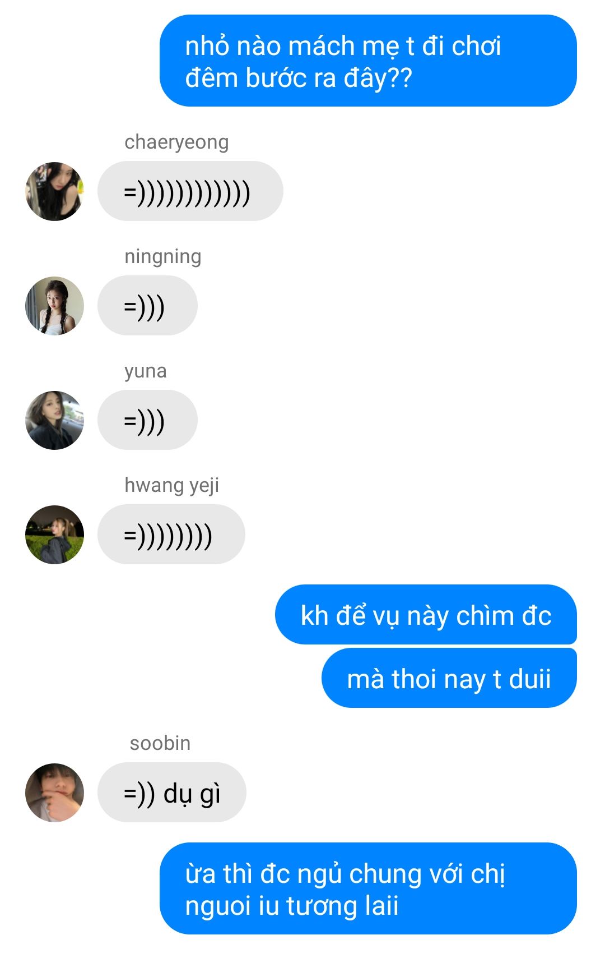Tap the words 'đêm bước ra đây??' in the top bubble
The image size is (605, 958).
click(x=299, y=78)
